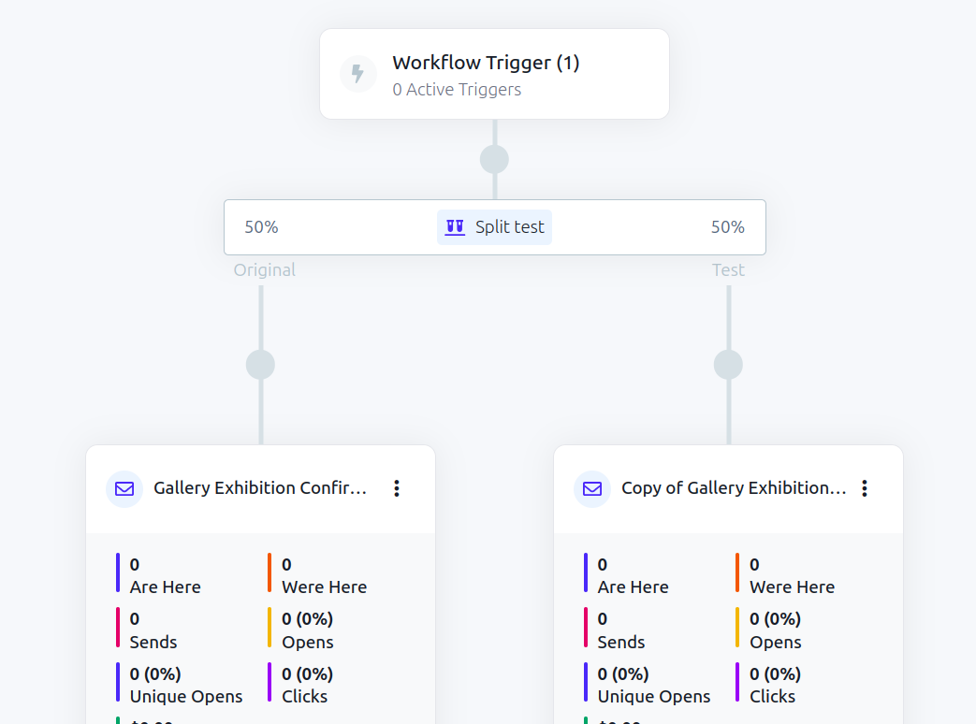Select the Original branch label
Viewport: 976px width, 724px height.
coord(264,269)
